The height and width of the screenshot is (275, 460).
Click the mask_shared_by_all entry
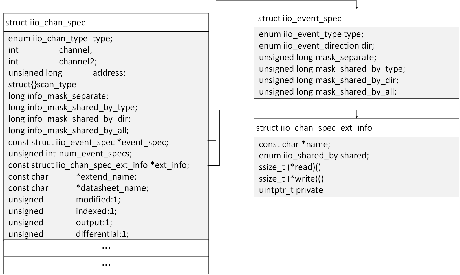(x=329, y=91)
